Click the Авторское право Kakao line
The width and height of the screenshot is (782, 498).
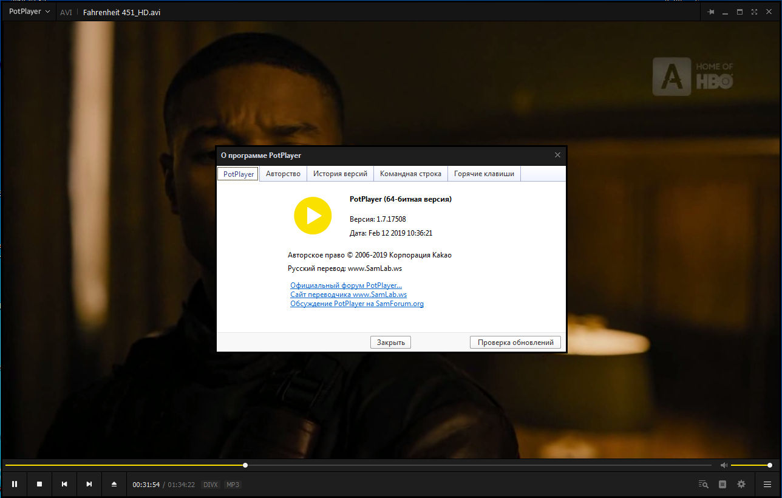coord(370,255)
